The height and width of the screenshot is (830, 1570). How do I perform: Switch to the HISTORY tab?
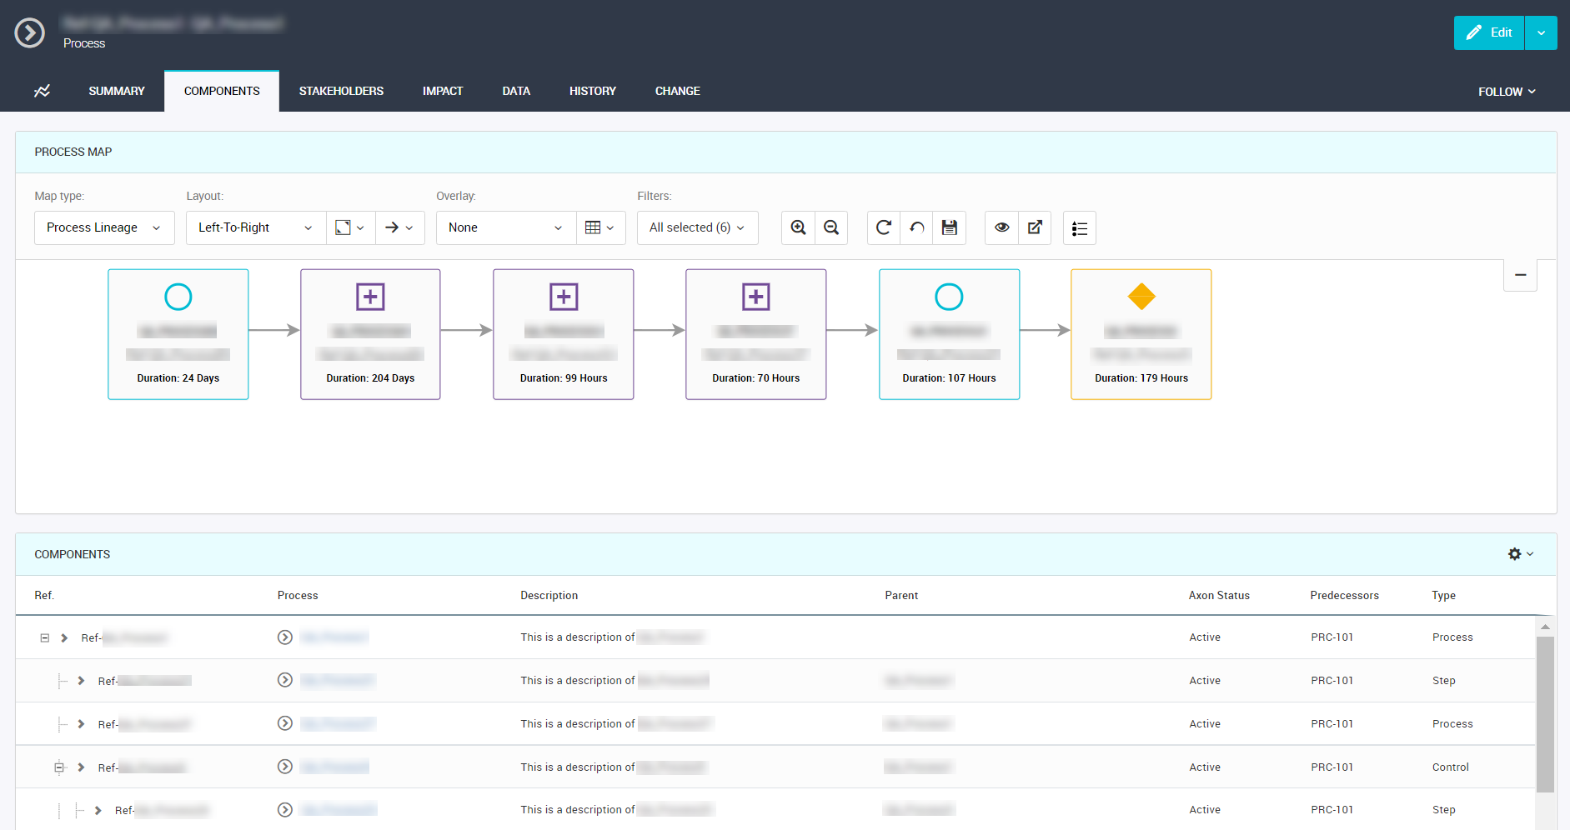(593, 91)
